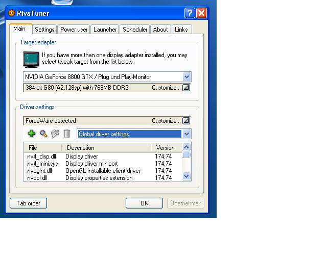Click the magnifying glass find icon

point(43,134)
